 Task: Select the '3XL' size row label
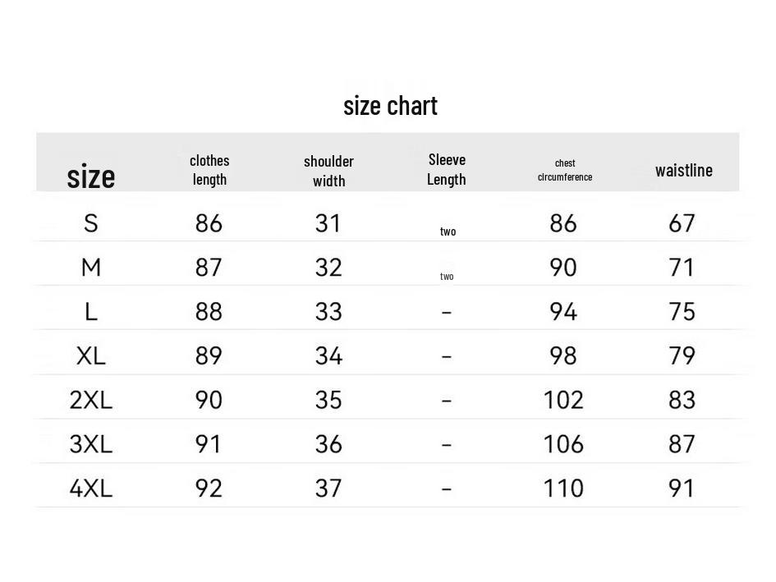[x=90, y=445]
